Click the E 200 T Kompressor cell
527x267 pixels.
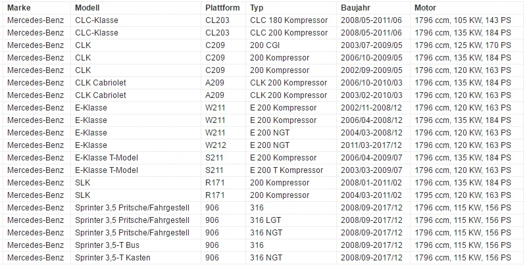291,170
